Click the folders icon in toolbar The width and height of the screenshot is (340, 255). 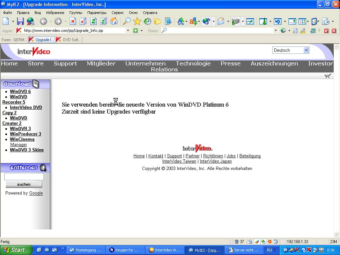pyautogui.click(x=158, y=21)
